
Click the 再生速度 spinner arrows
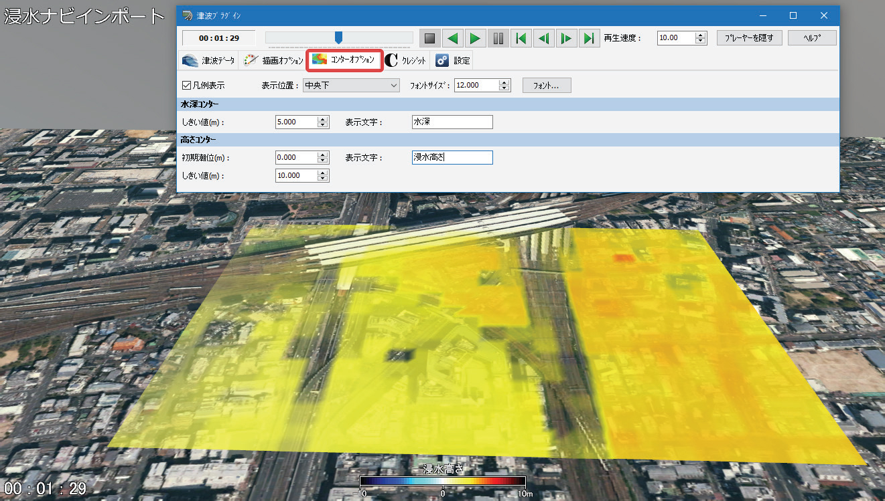tap(701, 38)
